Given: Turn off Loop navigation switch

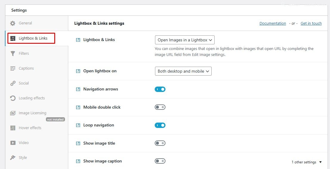Looking at the screenshot, I should (x=160, y=125).
